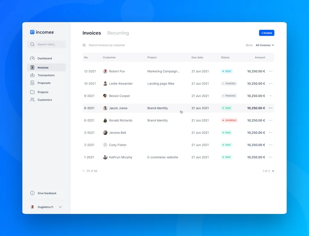The height and width of the screenshot is (236, 309).
Task: Select the Proposals document icon
Action: [x=32, y=83]
